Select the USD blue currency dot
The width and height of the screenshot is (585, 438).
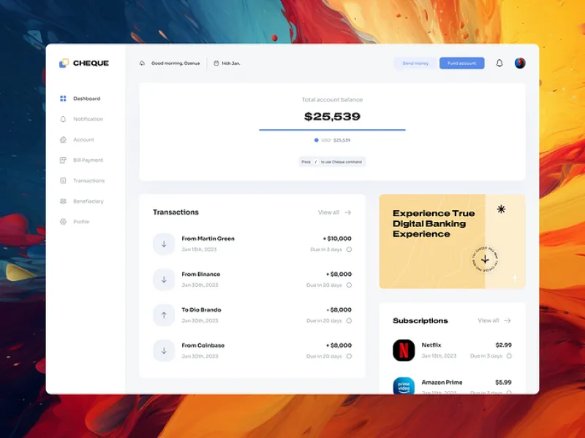[317, 140]
